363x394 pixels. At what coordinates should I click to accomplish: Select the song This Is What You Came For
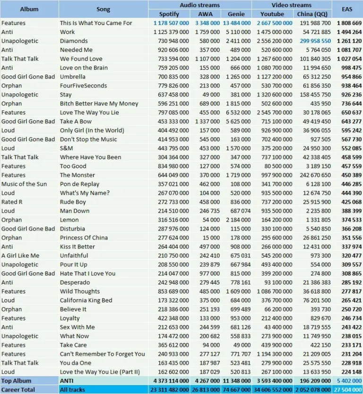click(x=96, y=23)
